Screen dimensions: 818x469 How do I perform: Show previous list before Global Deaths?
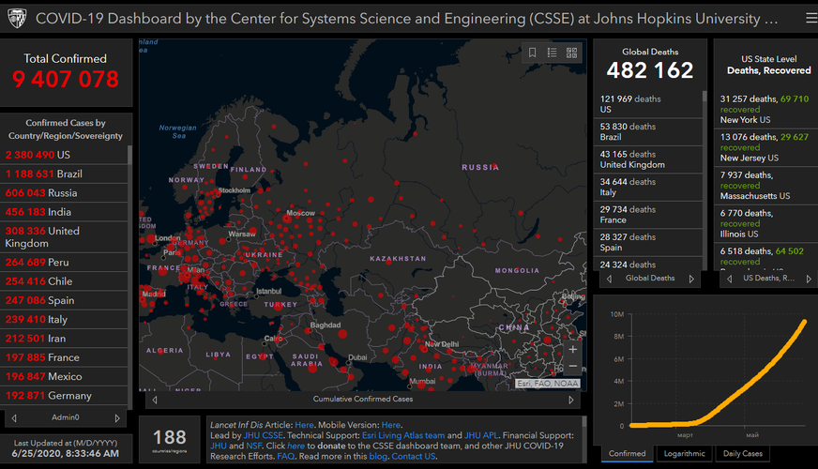coord(608,279)
